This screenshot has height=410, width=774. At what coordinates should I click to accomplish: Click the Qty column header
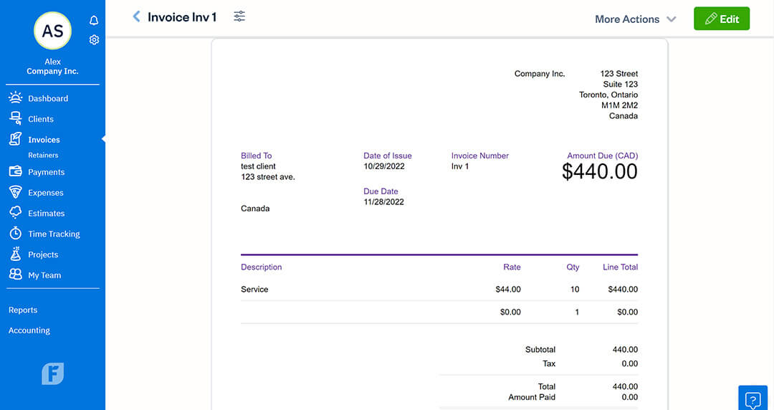pos(573,267)
